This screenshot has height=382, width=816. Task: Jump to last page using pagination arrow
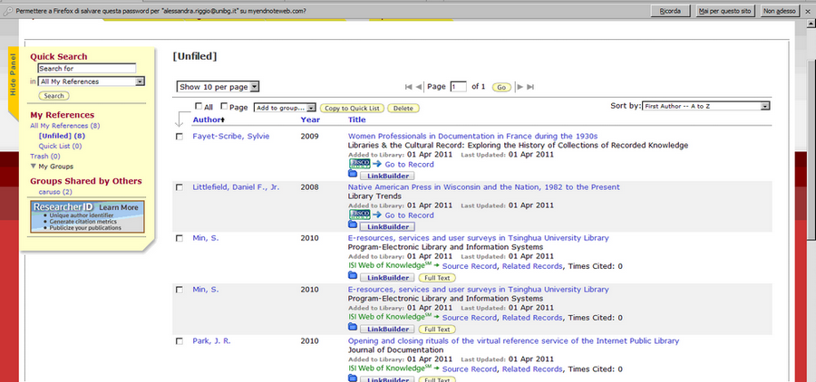click(530, 87)
